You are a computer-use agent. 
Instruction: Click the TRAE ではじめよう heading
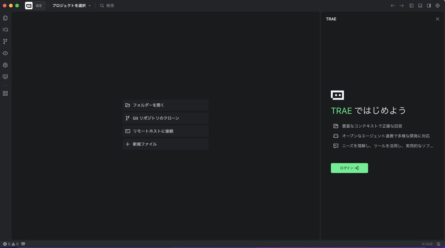369,111
